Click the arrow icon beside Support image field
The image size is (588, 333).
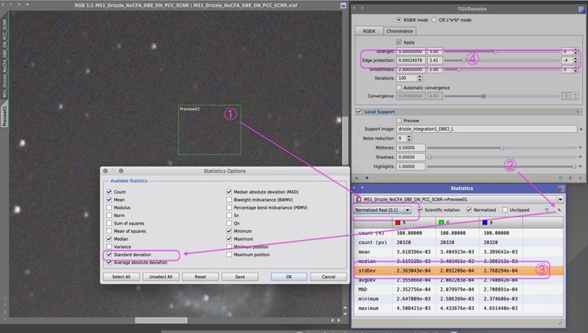tap(581, 129)
